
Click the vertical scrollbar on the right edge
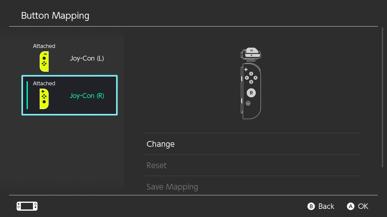click(x=382, y=97)
